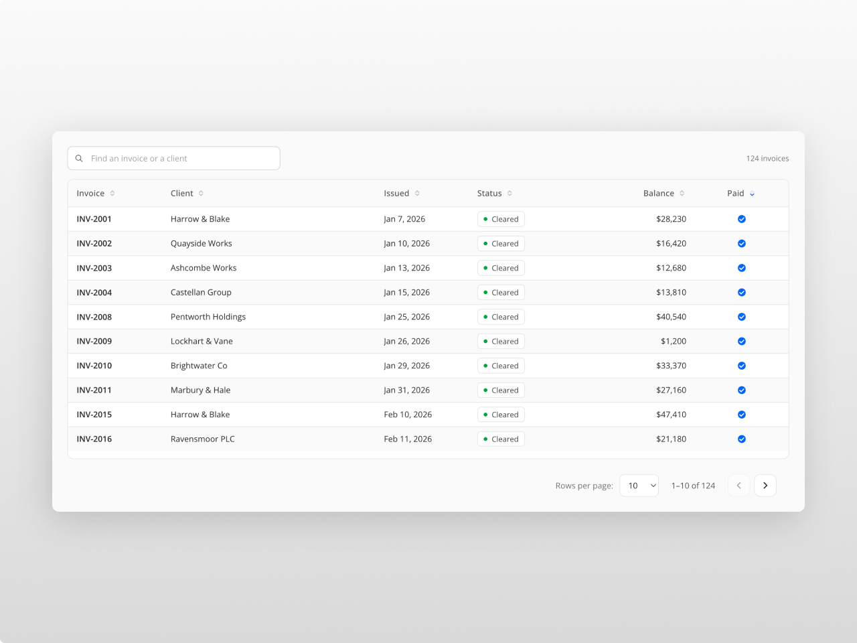Viewport: 857px width, 643px height.
Task: Click the '1–10 of 124' page range text
Action: (693, 486)
